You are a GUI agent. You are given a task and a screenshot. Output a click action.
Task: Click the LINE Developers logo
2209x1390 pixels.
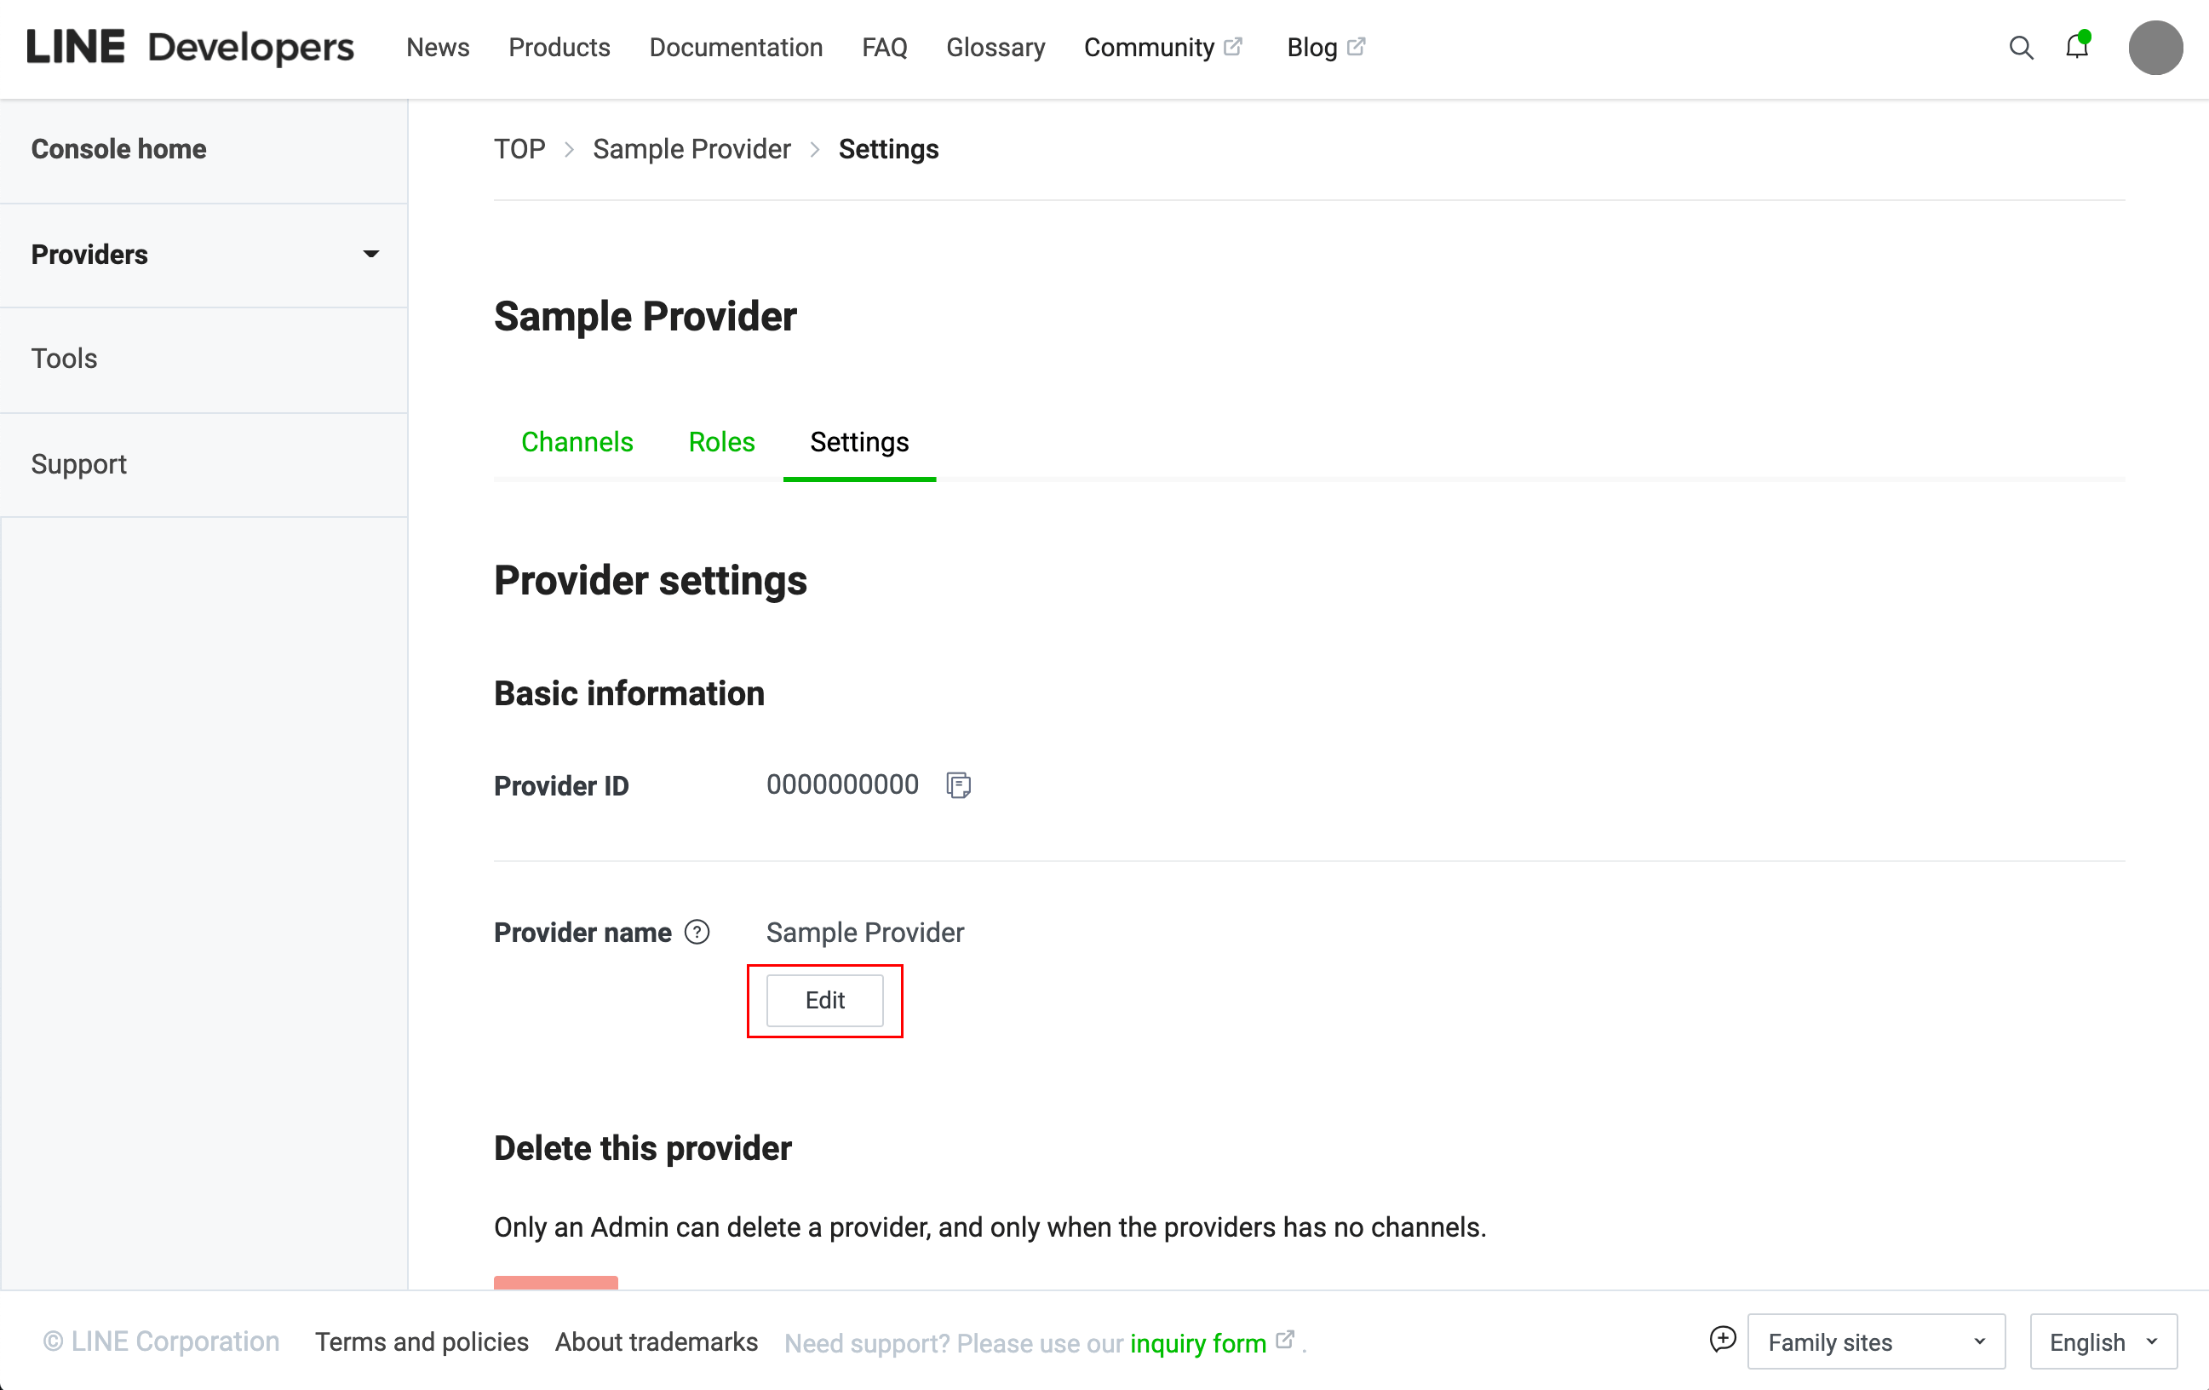(190, 48)
